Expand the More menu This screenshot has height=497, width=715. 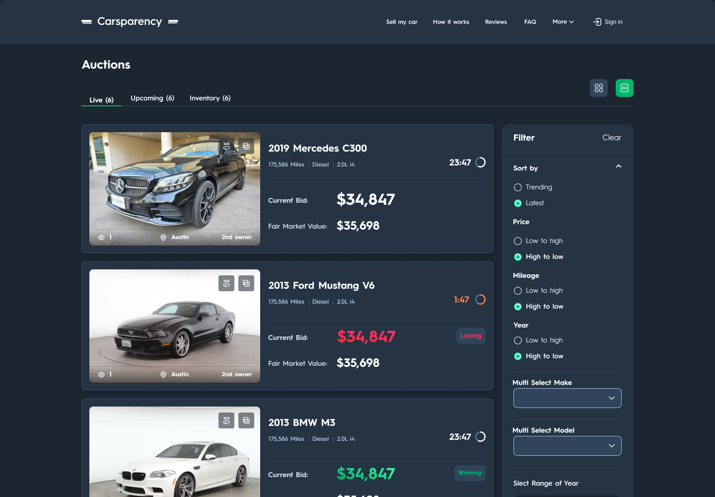pyautogui.click(x=563, y=22)
